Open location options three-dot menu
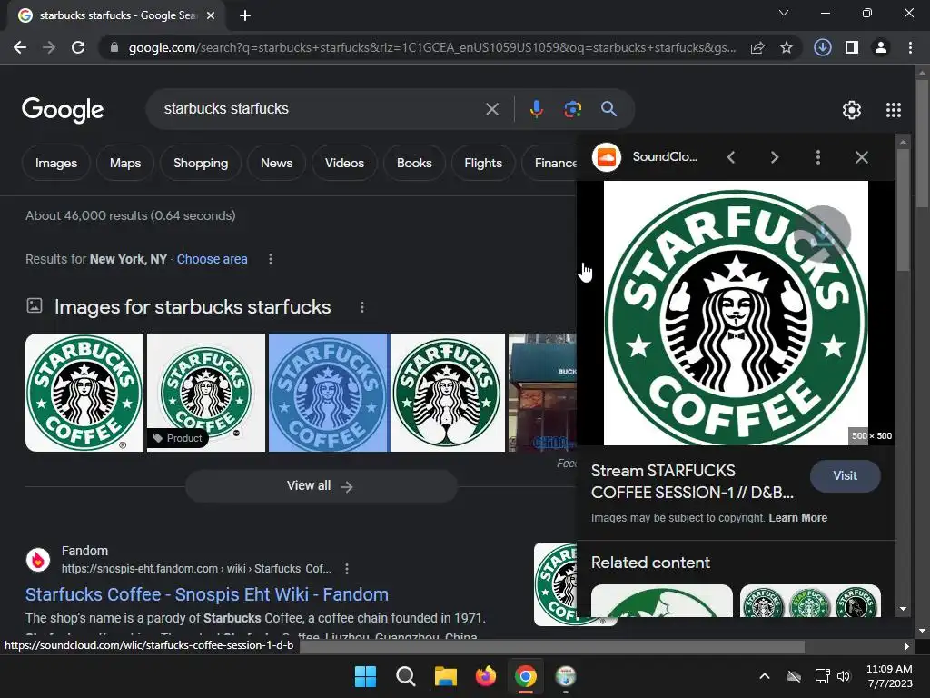 271,259
